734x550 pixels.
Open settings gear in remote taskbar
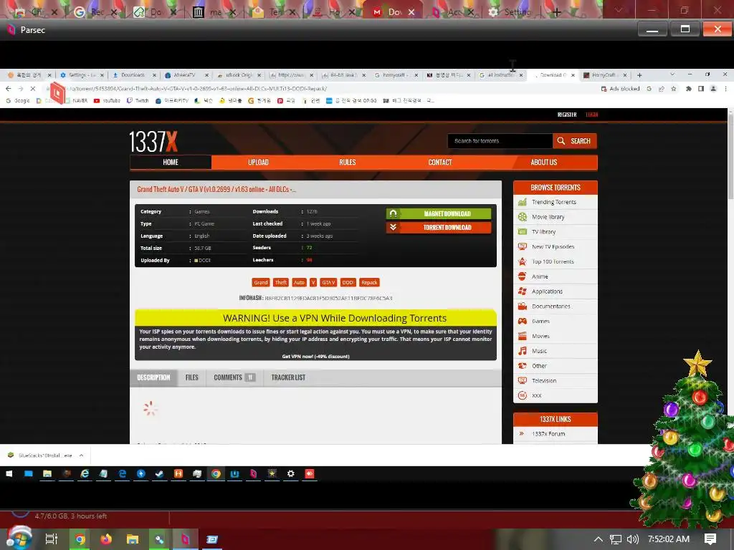tap(291, 474)
